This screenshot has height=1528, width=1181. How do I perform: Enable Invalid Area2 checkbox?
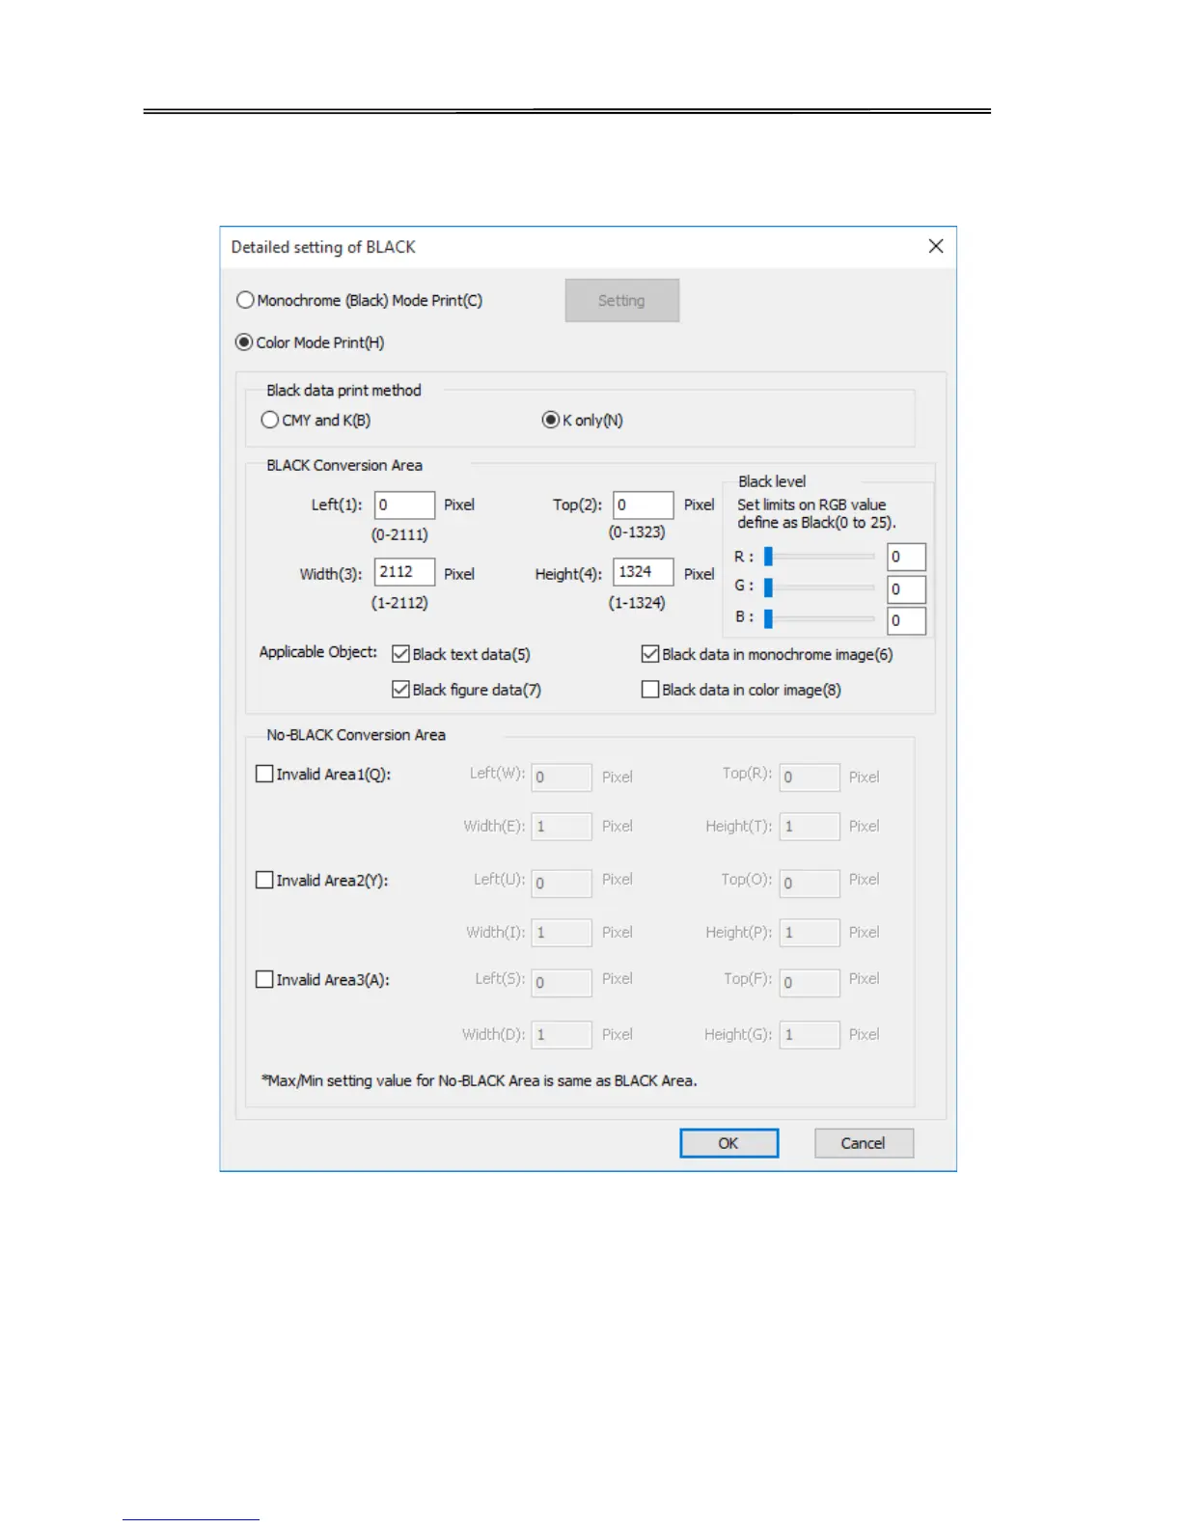pyautogui.click(x=264, y=880)
